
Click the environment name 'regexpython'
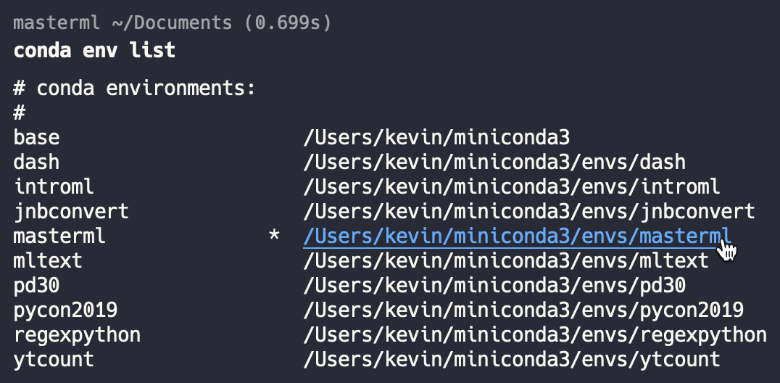tap(77, 334)
